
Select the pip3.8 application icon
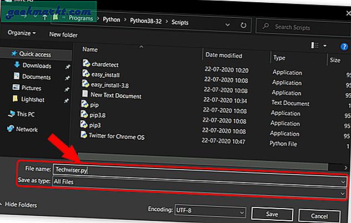click(86, 115)
